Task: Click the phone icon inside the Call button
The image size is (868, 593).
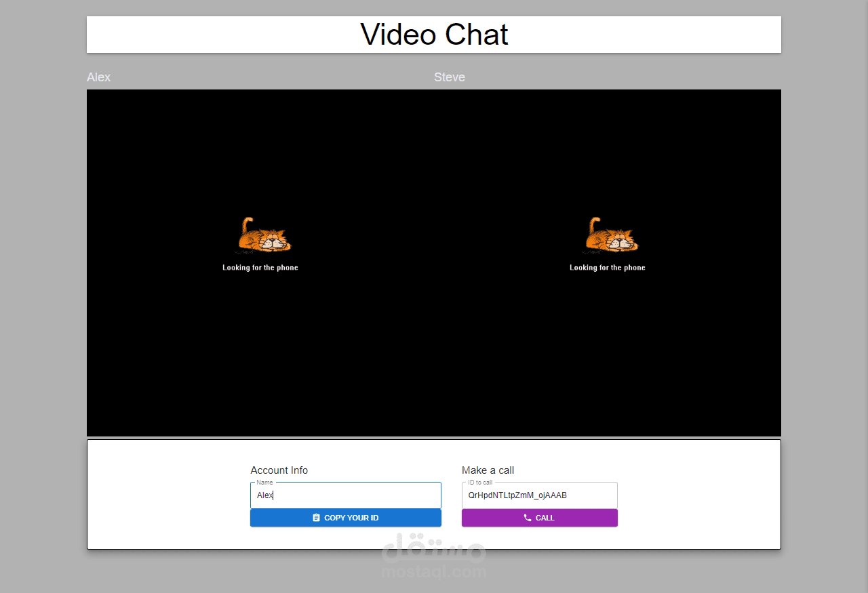Action: click(x=528, y=518)
